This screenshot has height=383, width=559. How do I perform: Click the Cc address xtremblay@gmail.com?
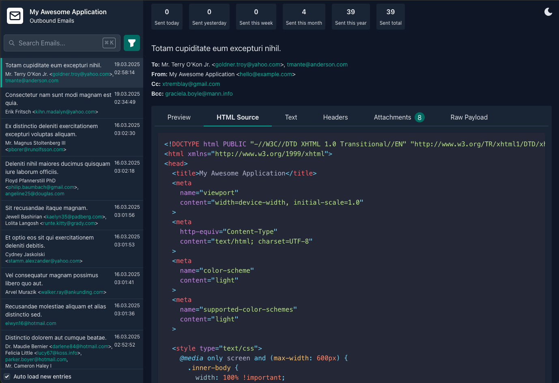(x=191, y=84)
